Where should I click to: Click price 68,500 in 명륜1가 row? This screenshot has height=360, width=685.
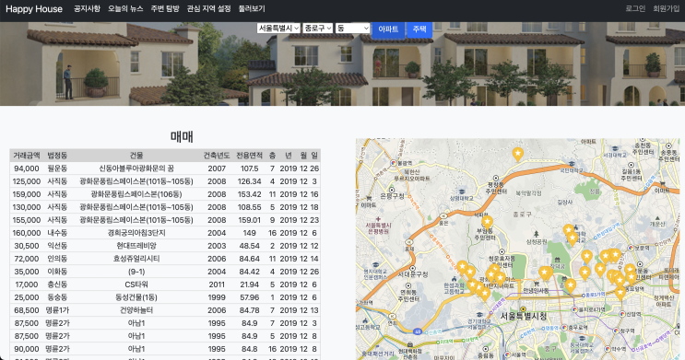26,310
